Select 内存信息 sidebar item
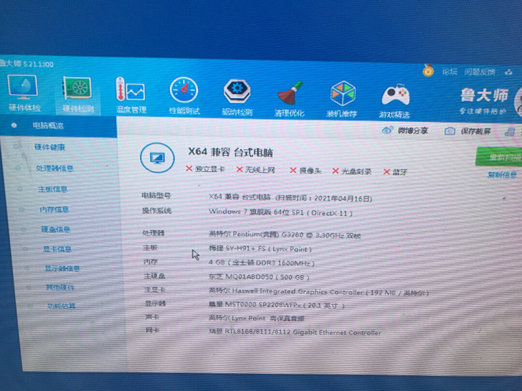The image size is (522, 391). (x=54, y=209)
